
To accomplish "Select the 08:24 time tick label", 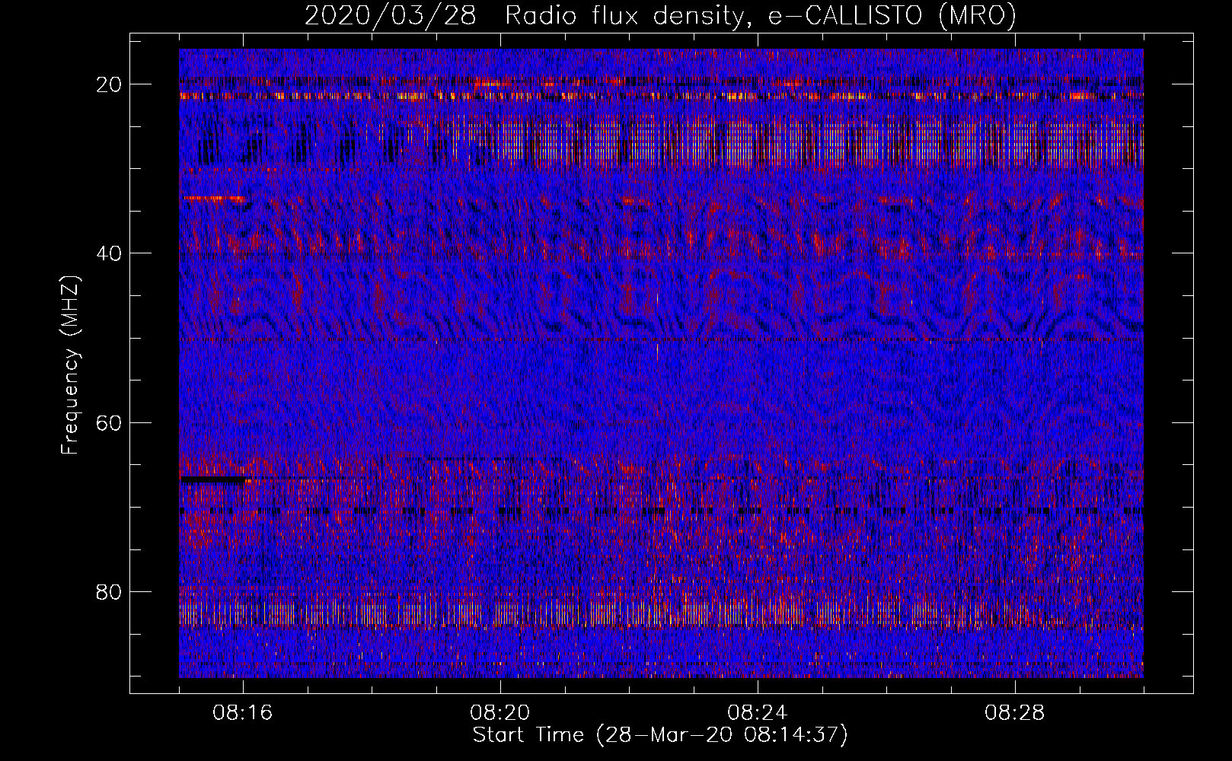I will [x=758, y=713].
